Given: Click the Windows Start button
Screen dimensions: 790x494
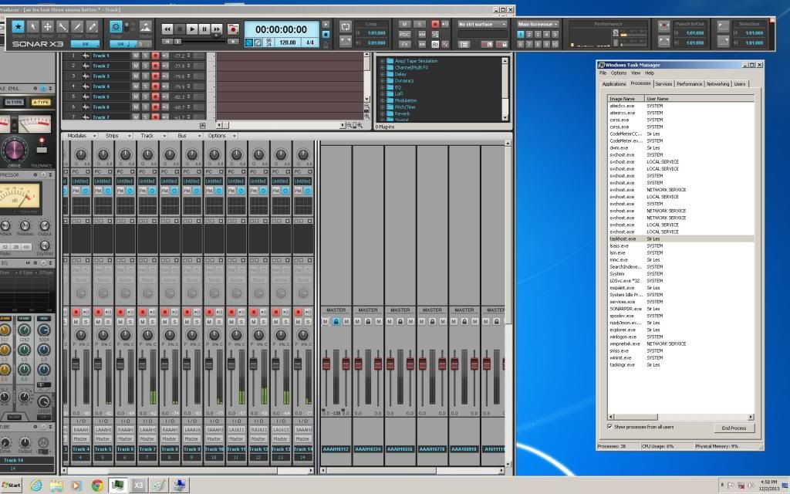Looking at the screenshot, I should [x=12, y=486].
